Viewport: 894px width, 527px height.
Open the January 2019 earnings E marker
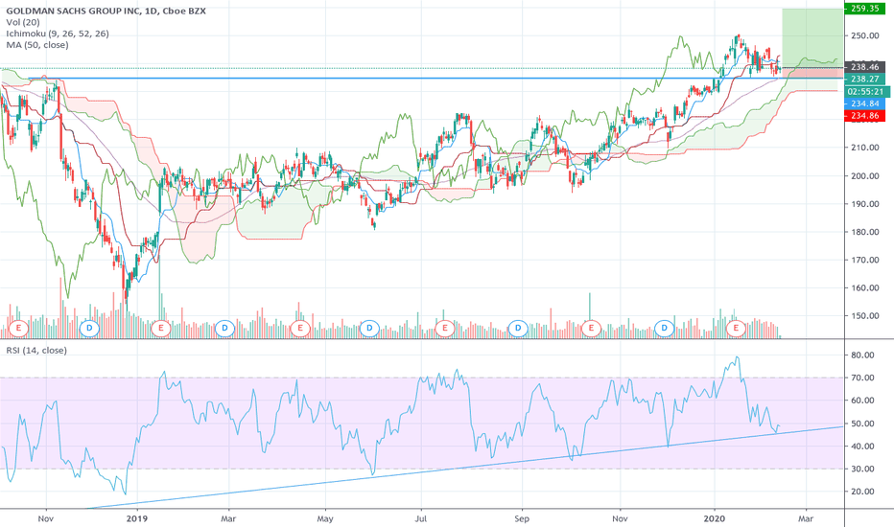161,328
